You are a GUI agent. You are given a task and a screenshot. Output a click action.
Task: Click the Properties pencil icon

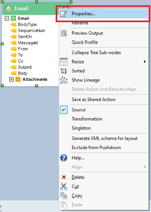pos(64,14)
